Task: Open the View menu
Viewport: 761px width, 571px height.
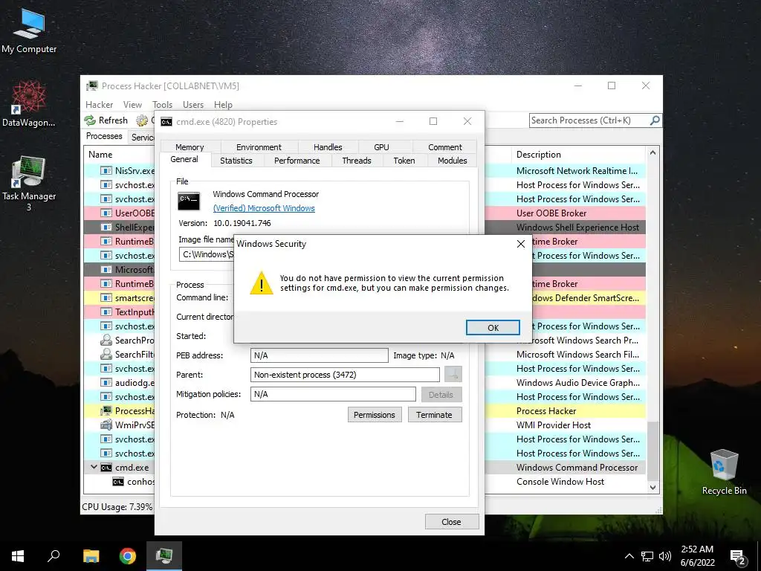Action: click(132, 104)
